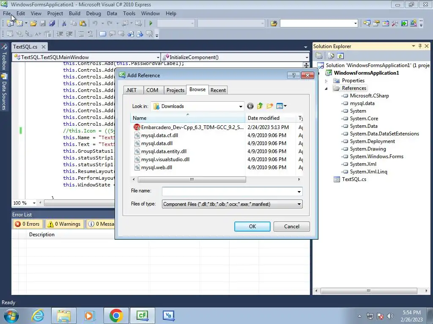
Task: Click the Help question mark on Add Reference dialog
Action: [293, 75]
